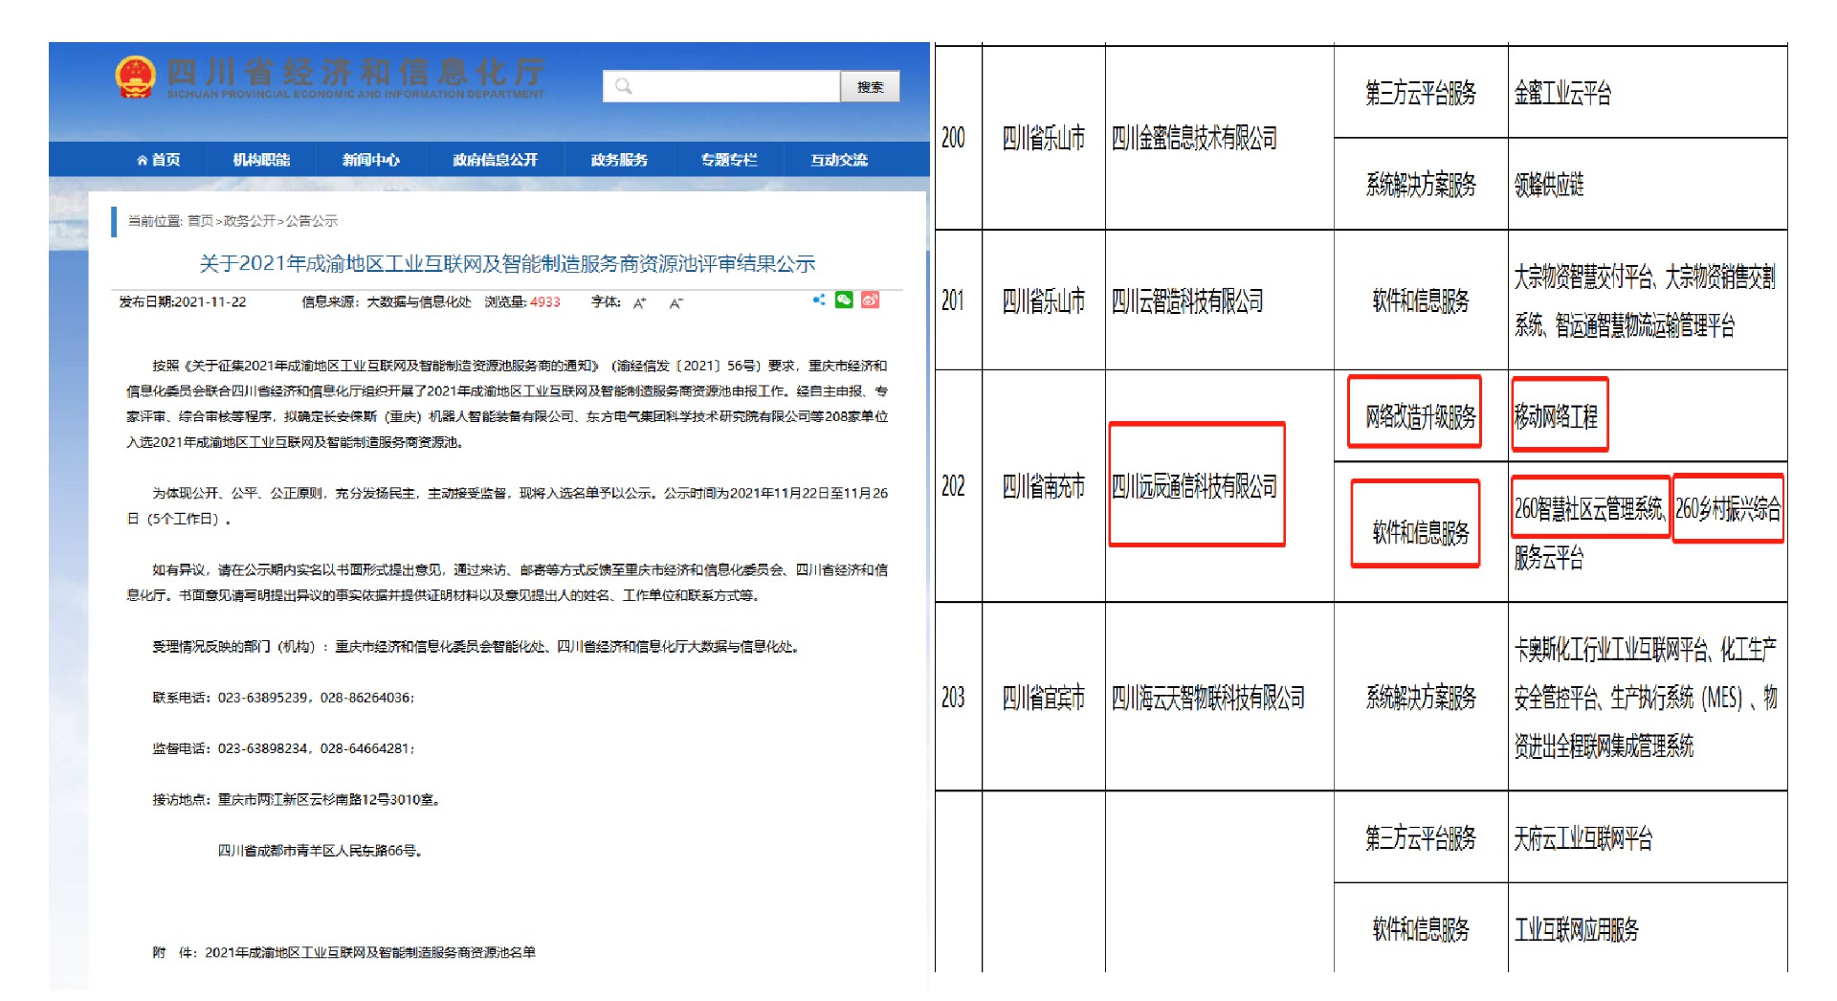Share via the red Weibo icon
Viewport: 1837px width, 1001px height.
tap(870, 300)
